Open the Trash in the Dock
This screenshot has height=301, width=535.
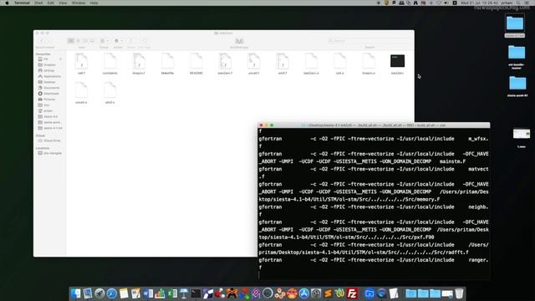point(459,293)
